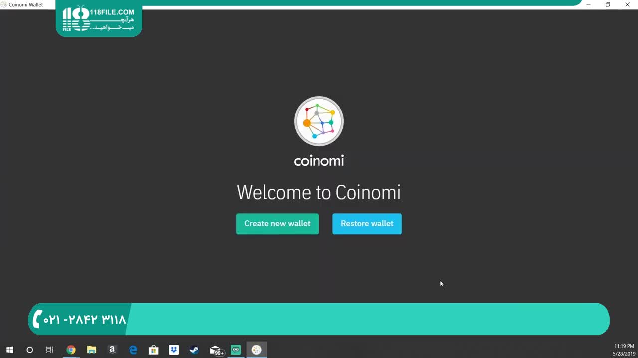This screenshot has width=638, height=358.
Task: Minimize the Coinomi Wallet window
Action: (x=589, y=4)
